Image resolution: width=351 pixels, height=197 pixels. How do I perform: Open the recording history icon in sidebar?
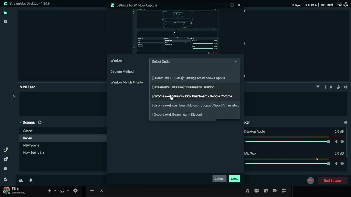tap(5, 22)
